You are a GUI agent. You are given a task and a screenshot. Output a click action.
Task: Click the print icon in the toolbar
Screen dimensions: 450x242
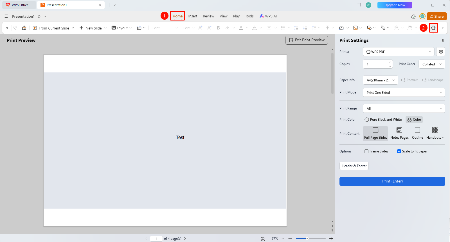tap(433, 28)
